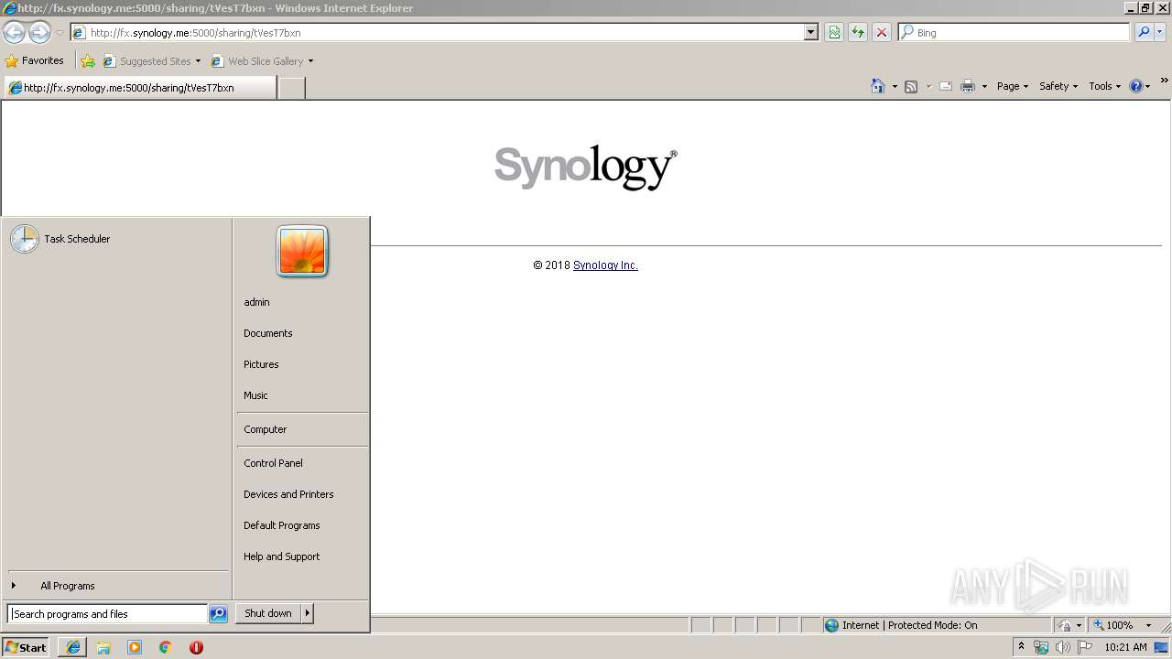Click the Shut down button
Screen dimensions: 1172x659
point(268,613)
